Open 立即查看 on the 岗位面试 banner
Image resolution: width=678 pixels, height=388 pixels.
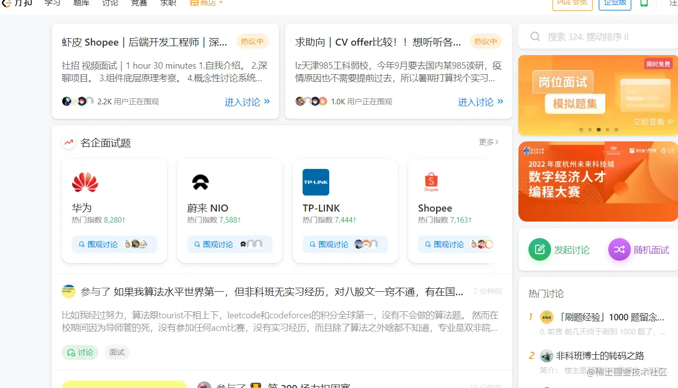653,121
